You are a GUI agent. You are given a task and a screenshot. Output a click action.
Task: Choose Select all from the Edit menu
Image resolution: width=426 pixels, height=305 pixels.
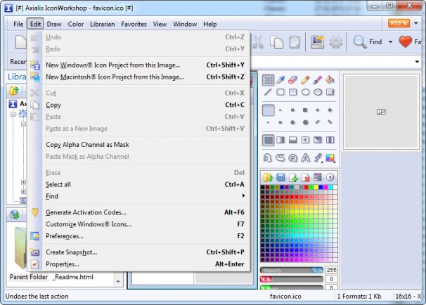click(138, 184)
